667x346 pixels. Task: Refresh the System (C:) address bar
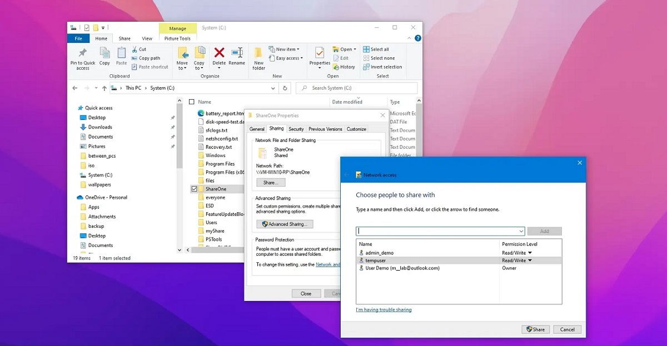[285, 88]
